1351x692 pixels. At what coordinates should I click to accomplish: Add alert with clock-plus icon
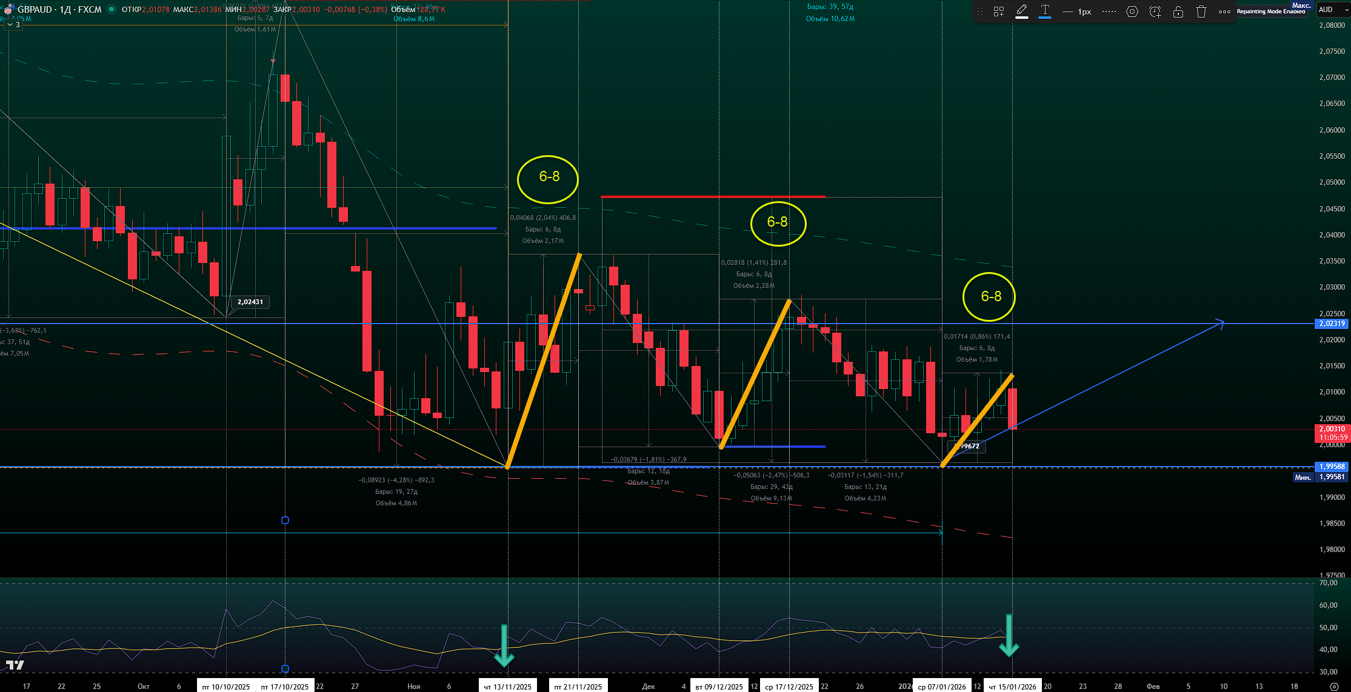[1155, 12]
